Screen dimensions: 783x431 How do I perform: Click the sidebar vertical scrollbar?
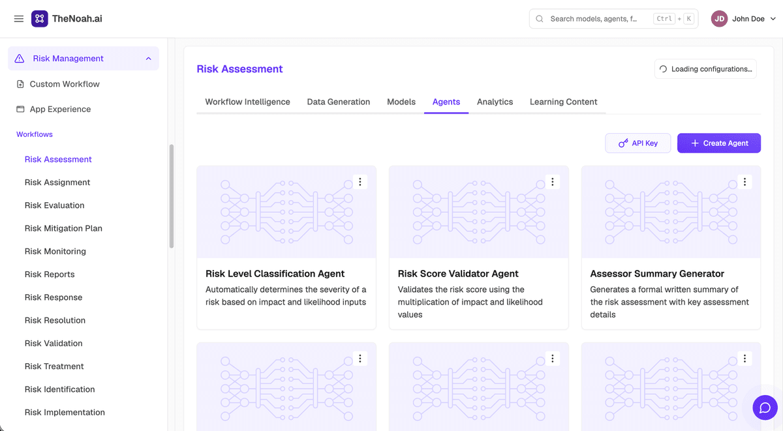click(172, 196)
